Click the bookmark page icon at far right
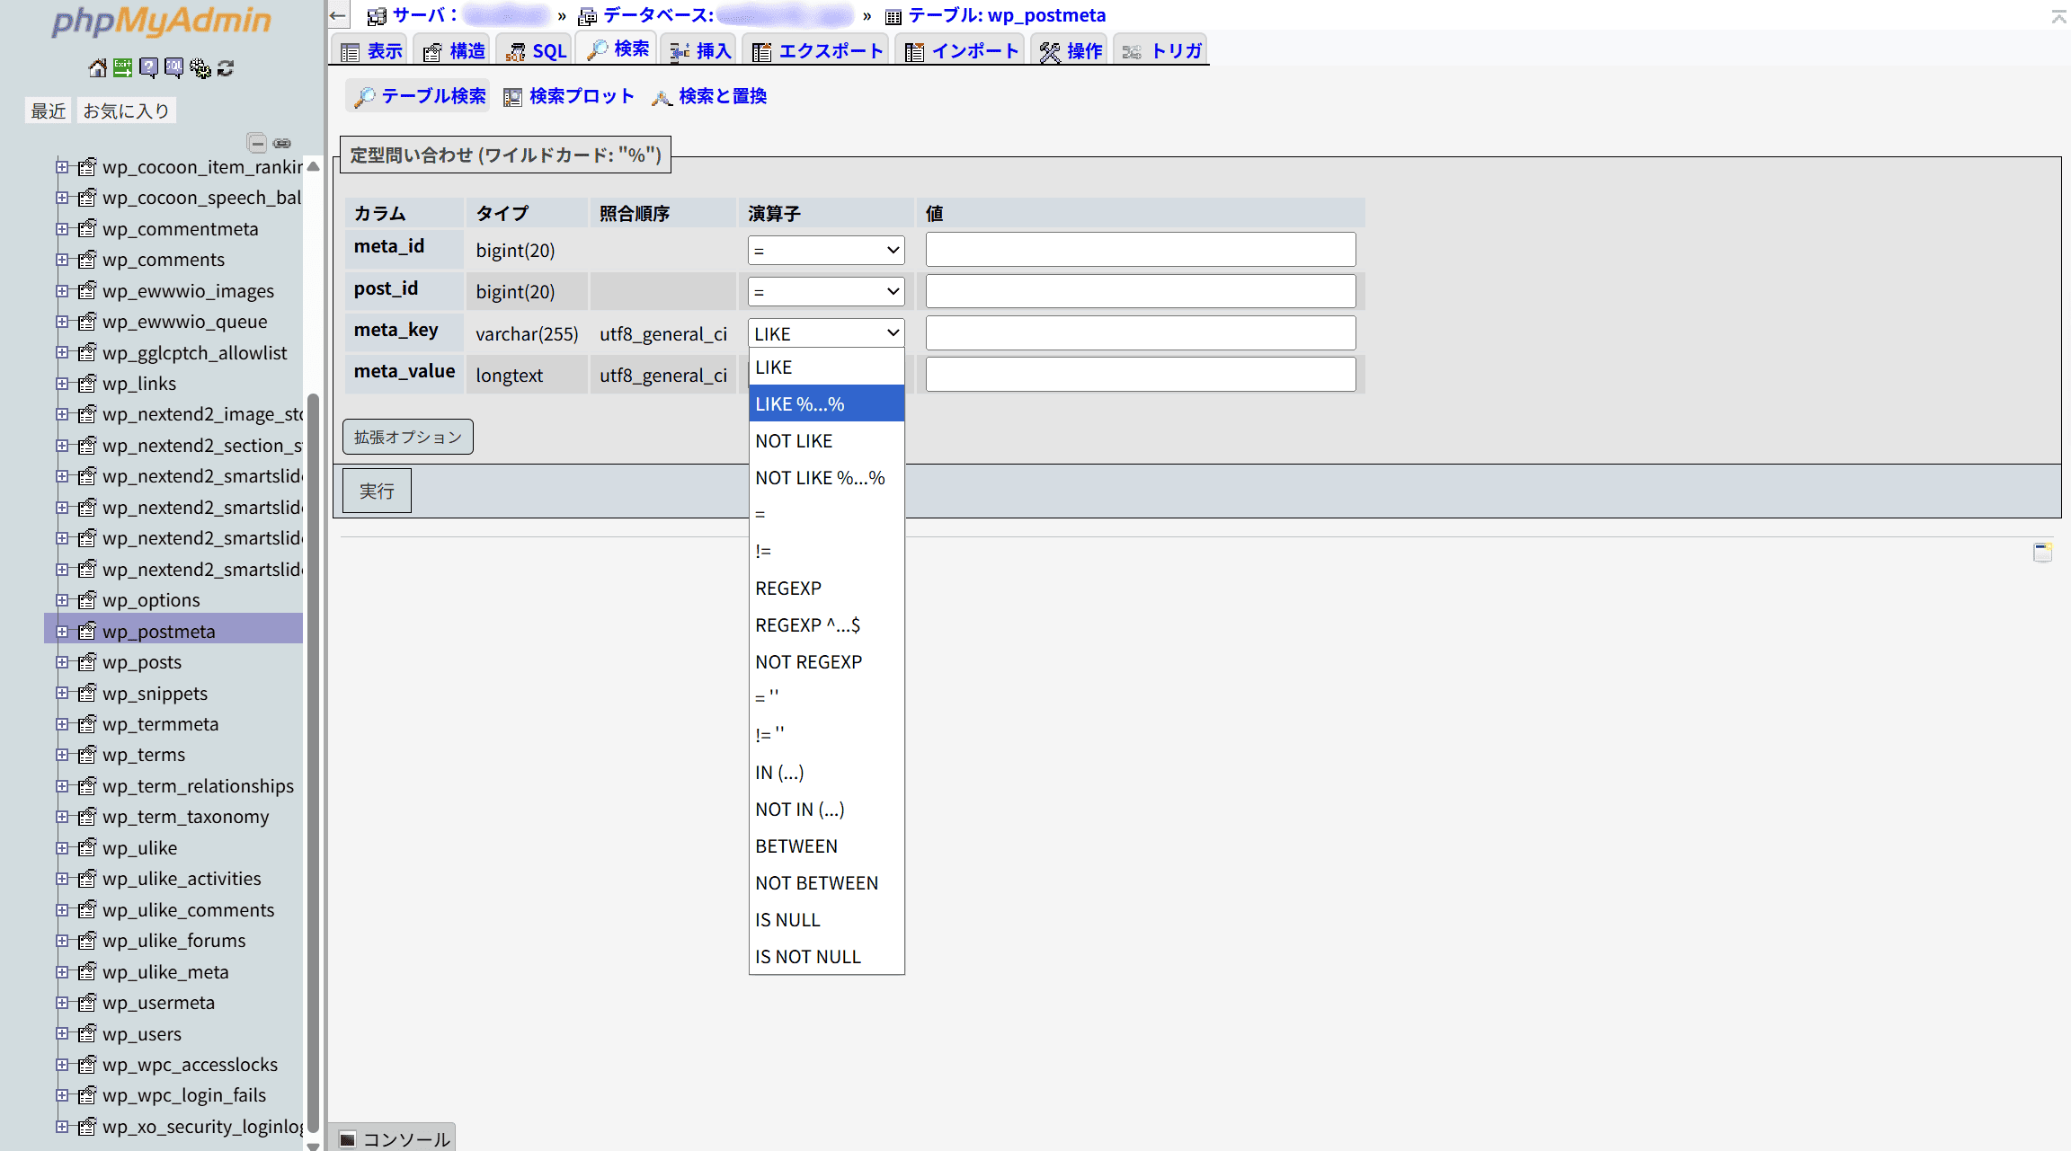This screenshot has width=2071, height=1151. pos(2042,552)
